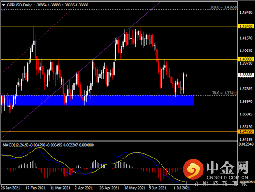Image resolution: width=255 pixels, height=192 pixels.
Task: Click the 1.41570 price scale value
Action: (246, 38)
